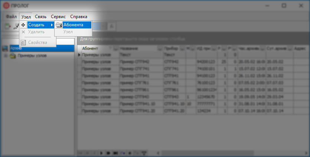Viewport: 310px width, 157px height.
Task: Open the Файл menu
Action: pyautogui.click(x=12, y=17)
